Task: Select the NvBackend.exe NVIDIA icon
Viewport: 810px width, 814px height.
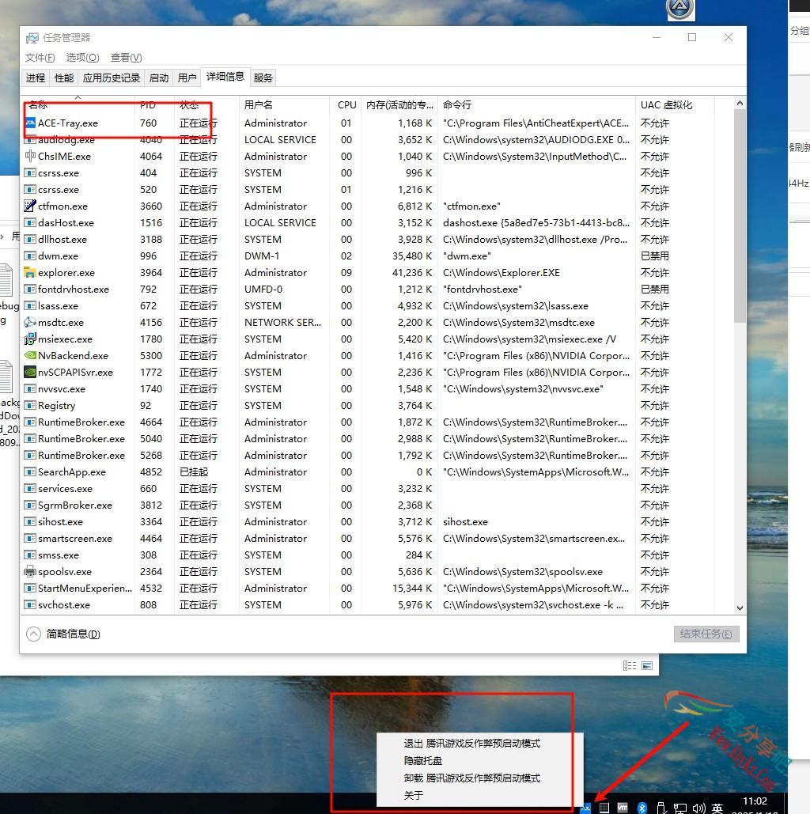Action: coord(31,356)
